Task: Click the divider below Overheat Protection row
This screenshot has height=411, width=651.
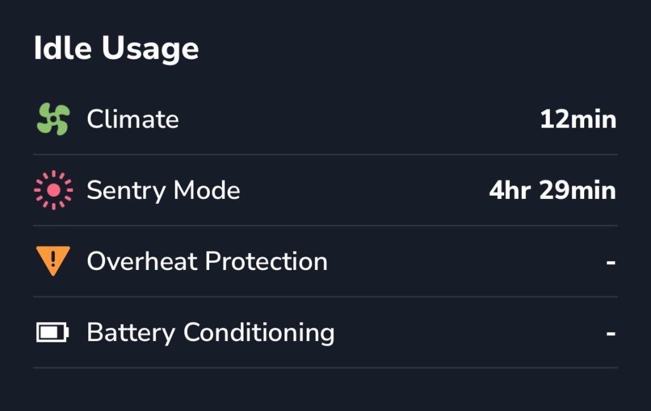Action: (x=325, y=297)
